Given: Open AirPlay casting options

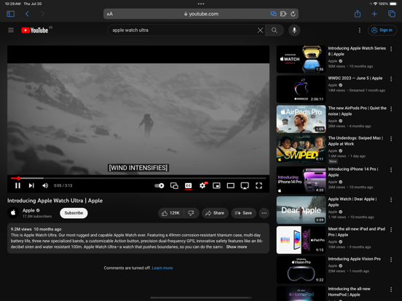Looking at the screenshot, I should 245,185.
